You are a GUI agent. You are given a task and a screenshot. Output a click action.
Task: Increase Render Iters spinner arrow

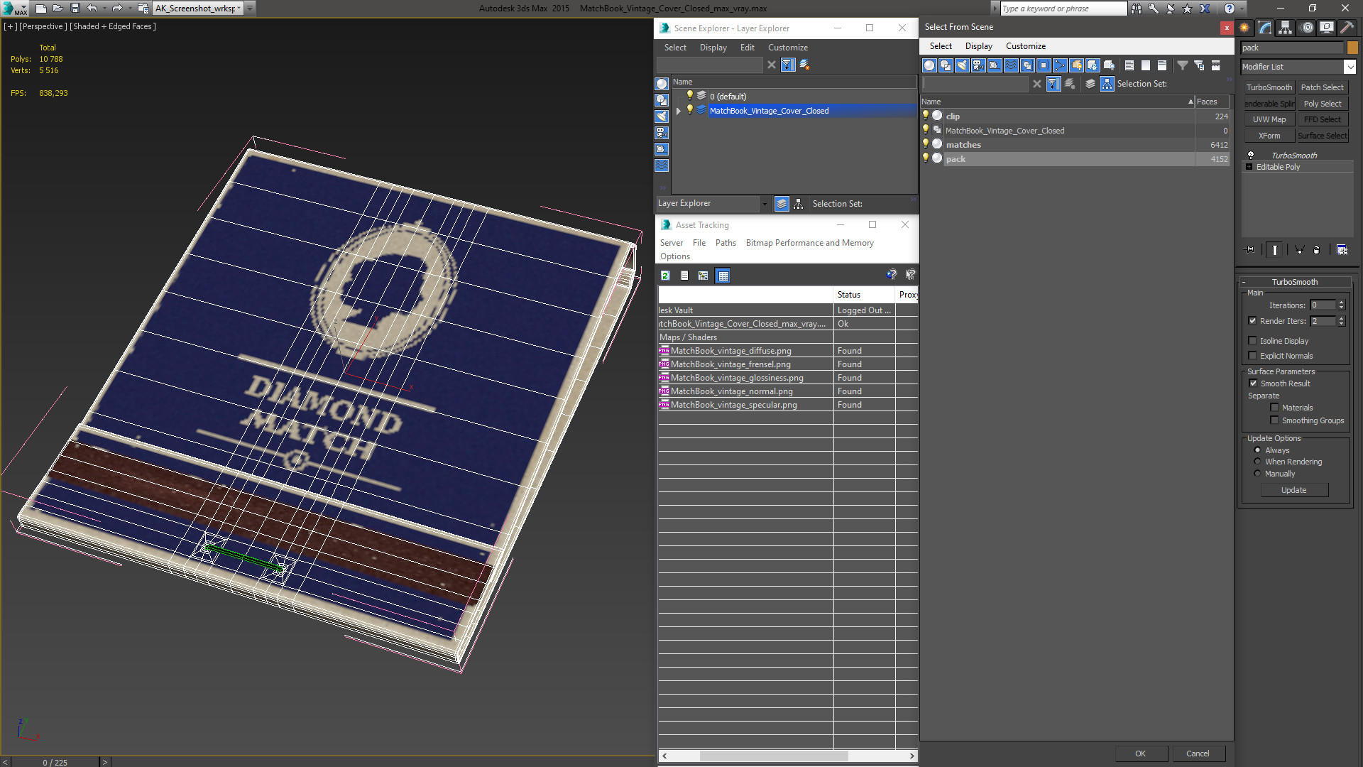click(x=1342, y=318)
